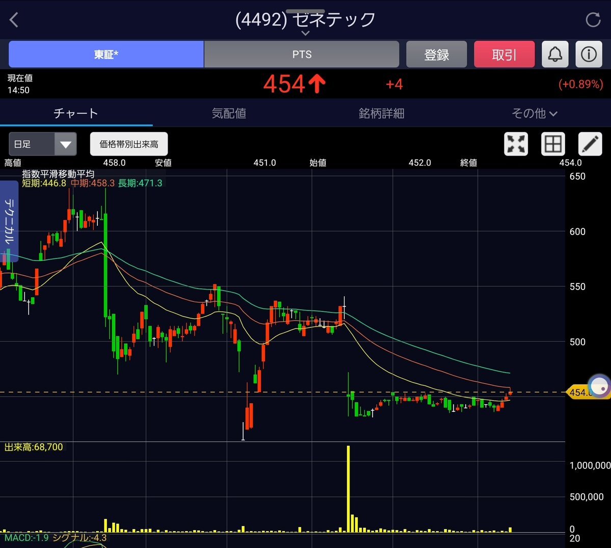The width and height of the screenshot is (611, 548).
Task: Select the pencil drawing tool
Action: (x=590, y=144)
